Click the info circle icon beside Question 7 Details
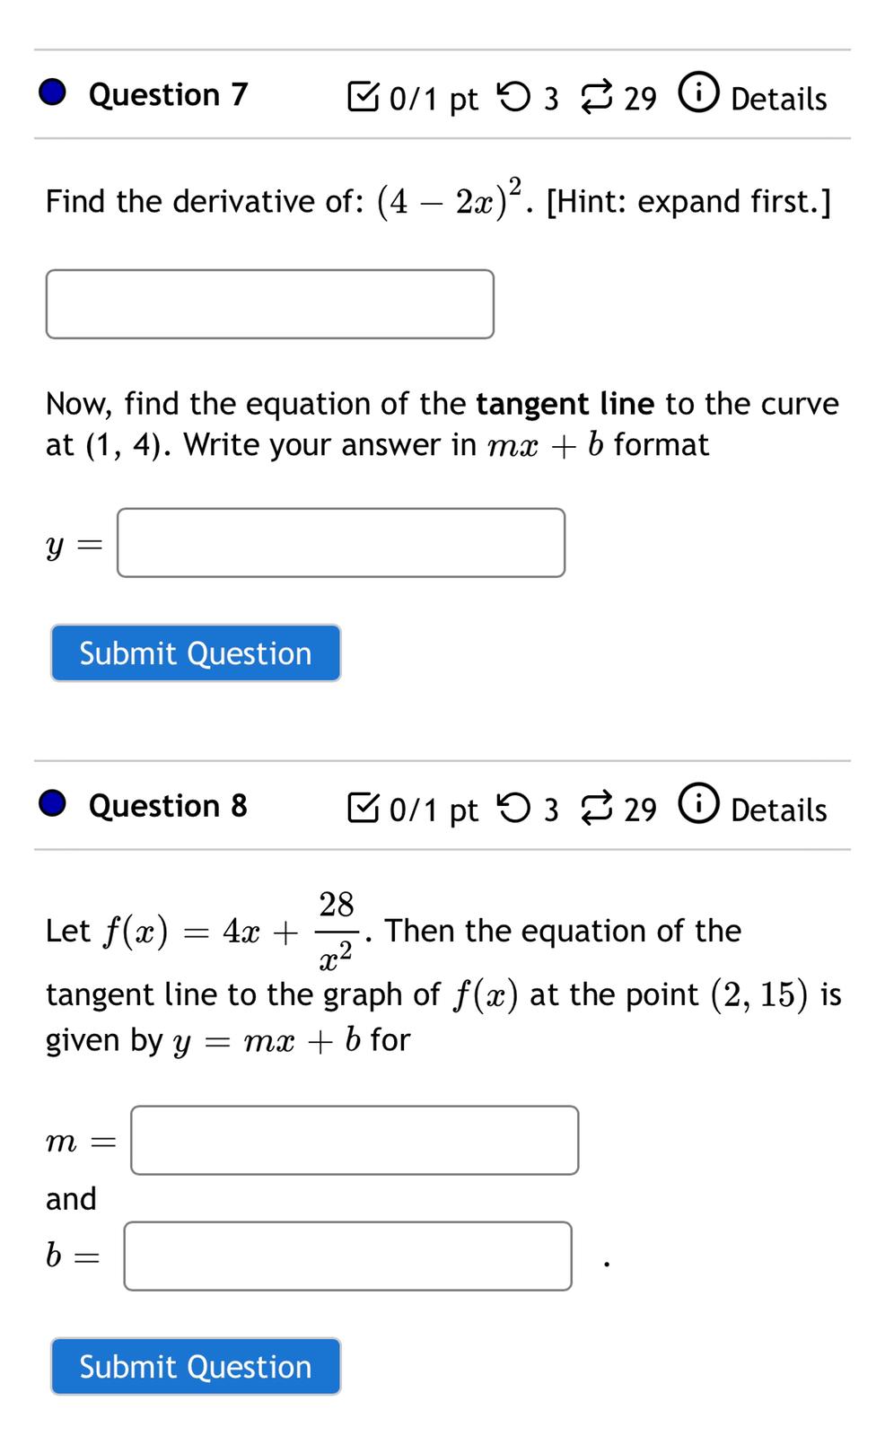This screenshot has width=885, height=1436. tap(699, 94)
